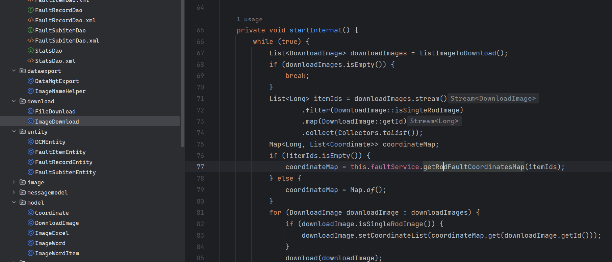
Task: Click the project tree vertical scrollbar
Action: click(x=183, y=73)
